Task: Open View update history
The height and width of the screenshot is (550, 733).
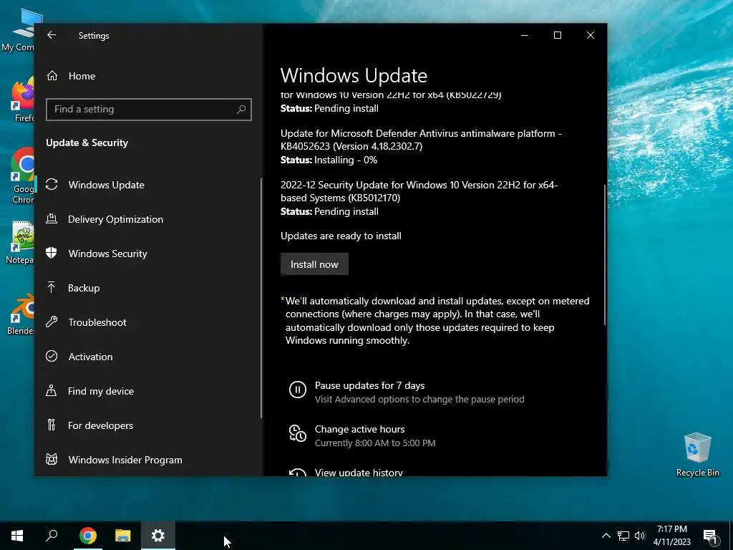Action: click(359, 473)
